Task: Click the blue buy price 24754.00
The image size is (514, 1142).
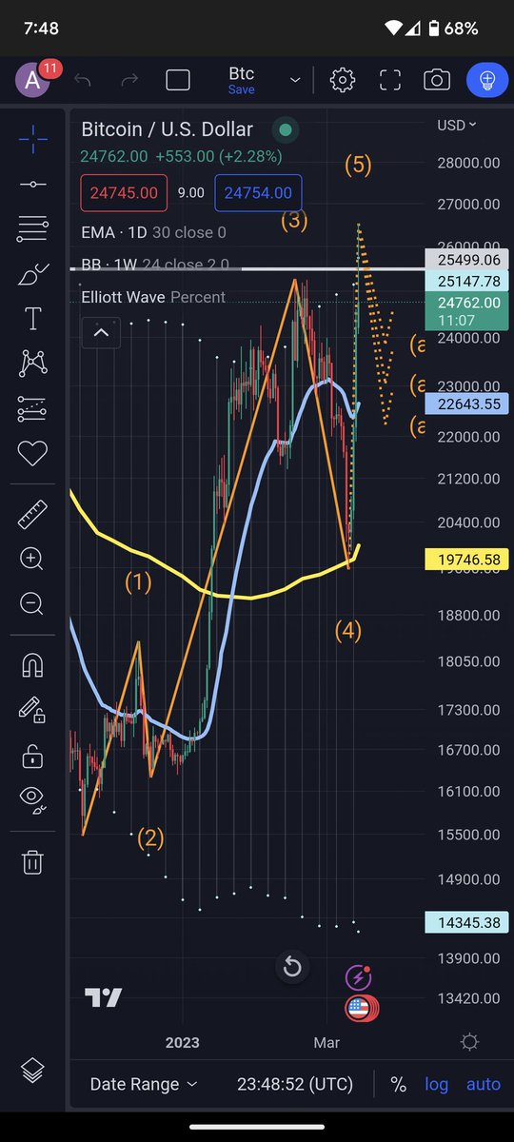Action: coord(258,192)
